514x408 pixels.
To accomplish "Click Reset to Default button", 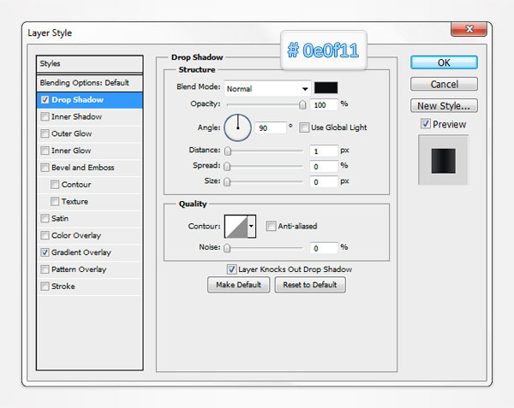I will 310,285.
